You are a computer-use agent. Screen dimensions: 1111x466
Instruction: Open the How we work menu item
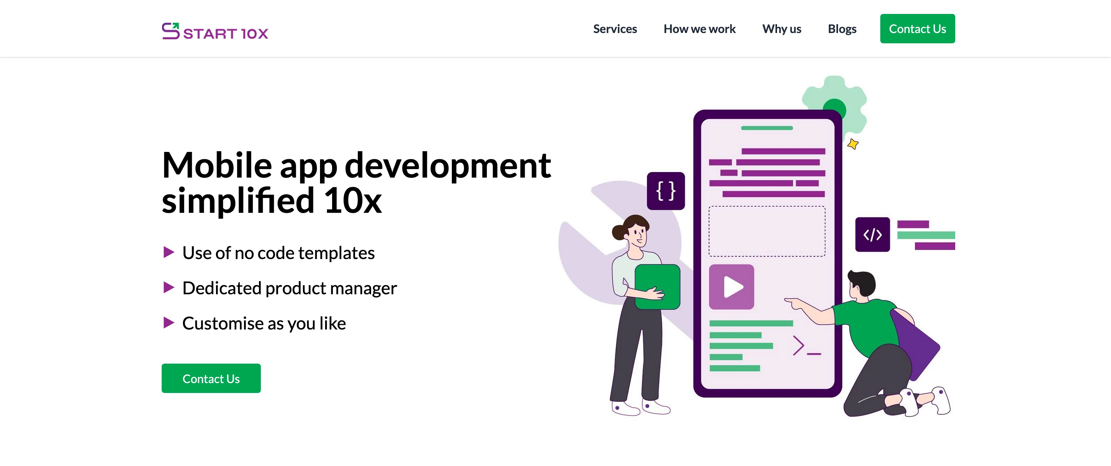[x=699, y=29]
